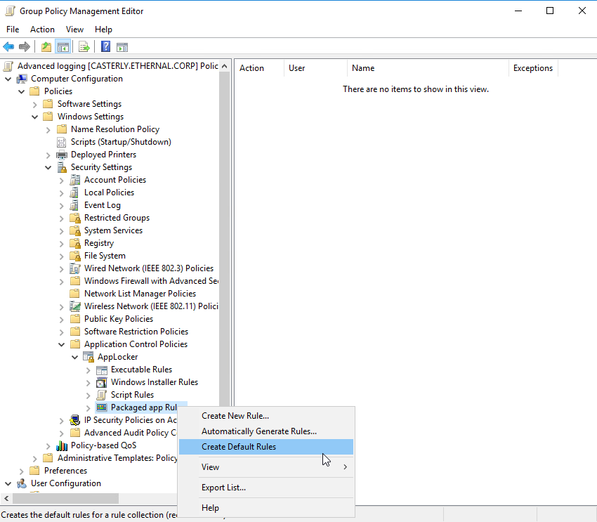Screen dimensions: 597x522
Task: Click the tree scroll-up arrow
Action: 225,66
